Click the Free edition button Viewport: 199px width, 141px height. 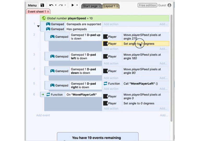(x=147, y=5)
